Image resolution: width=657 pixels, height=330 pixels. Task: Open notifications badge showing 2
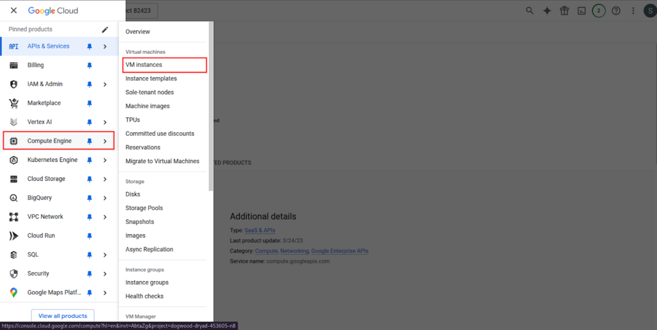point(599,11)
